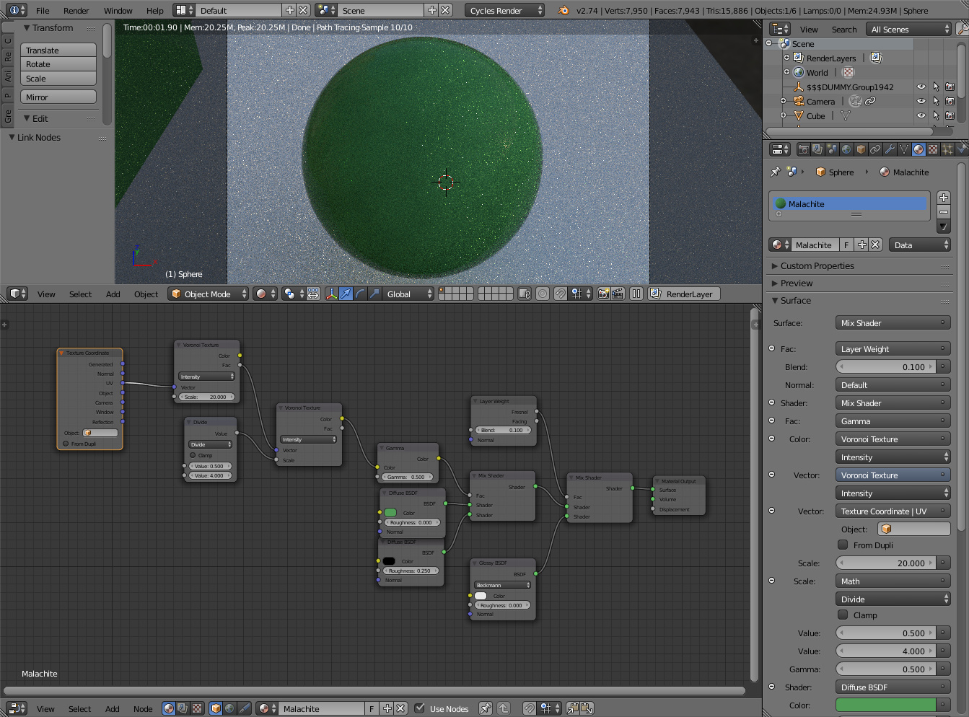Screen dimensions: 969x717
Task: Toggle viewport visibility of Camera in outliner
Action: pyautogui.click(x=921, y=101)
